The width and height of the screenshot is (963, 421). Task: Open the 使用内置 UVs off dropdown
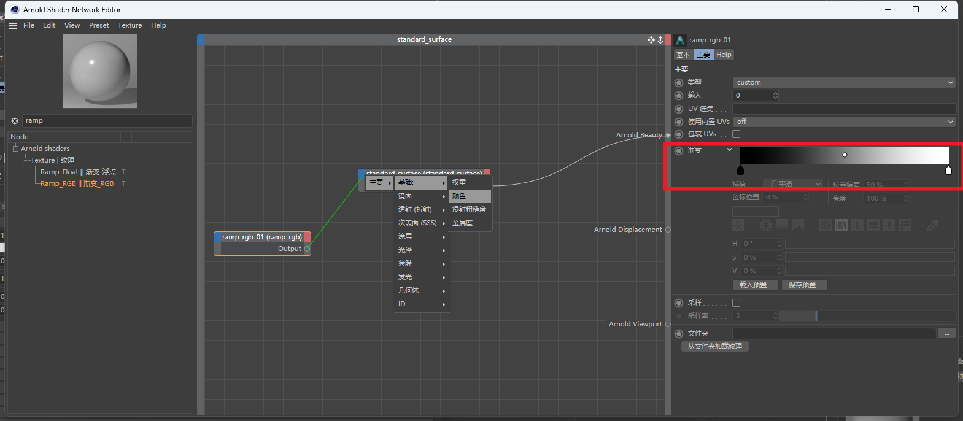[x=845, y=122]
